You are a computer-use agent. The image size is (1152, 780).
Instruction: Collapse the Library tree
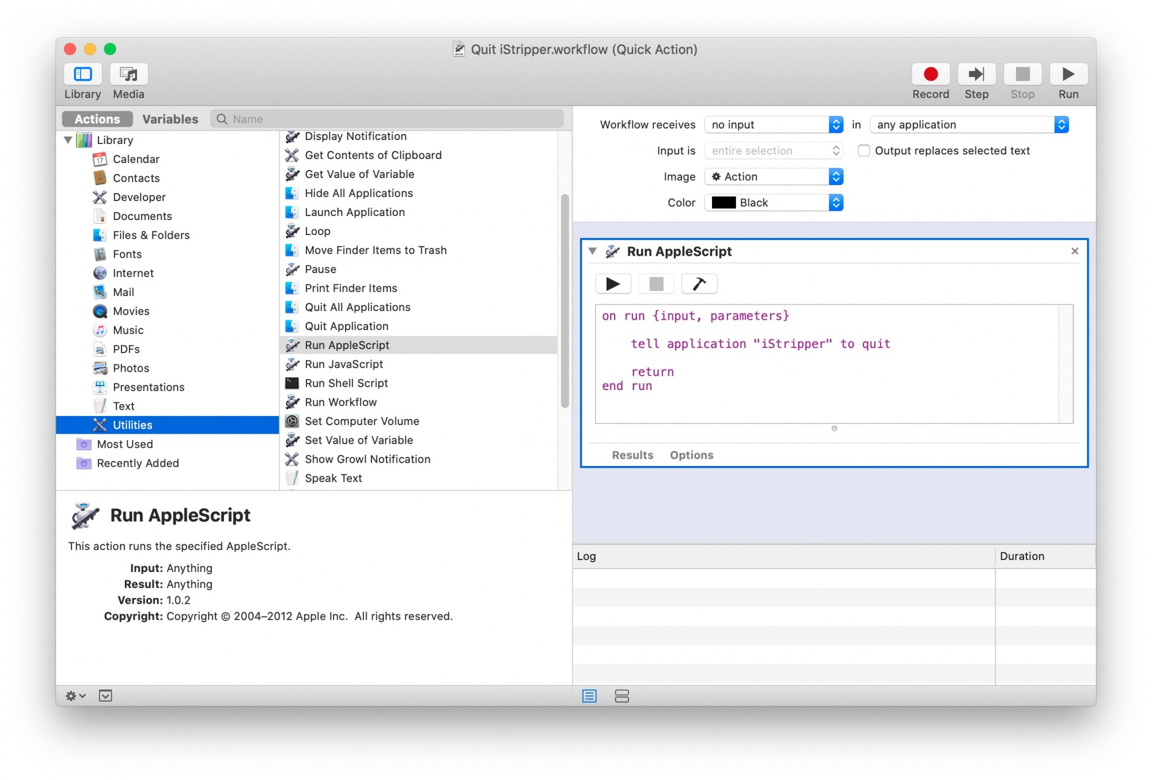point(68,140)
